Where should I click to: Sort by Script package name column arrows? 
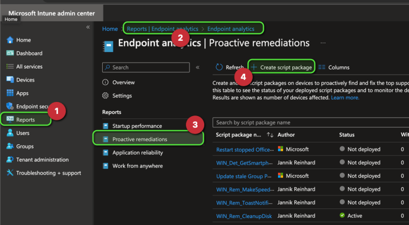click(x=270, y=135)
